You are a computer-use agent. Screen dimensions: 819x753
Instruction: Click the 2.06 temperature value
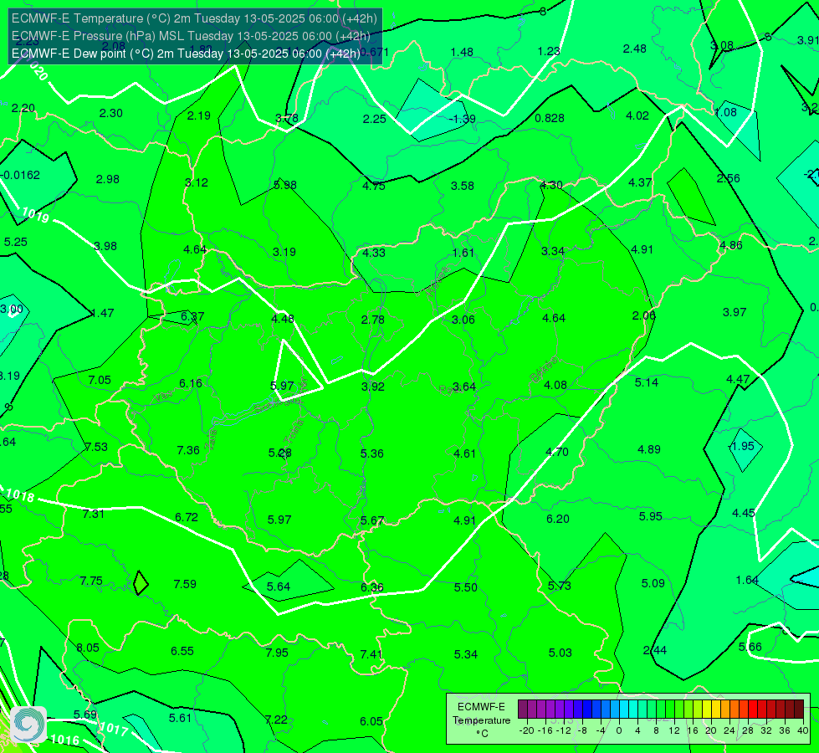pyautogui.click(x=643, y=315)
